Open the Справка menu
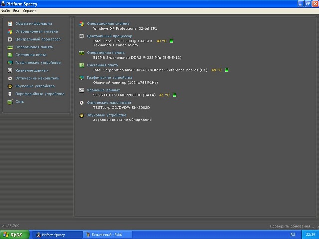Screen dimensions: 319x239 [30, 10]
